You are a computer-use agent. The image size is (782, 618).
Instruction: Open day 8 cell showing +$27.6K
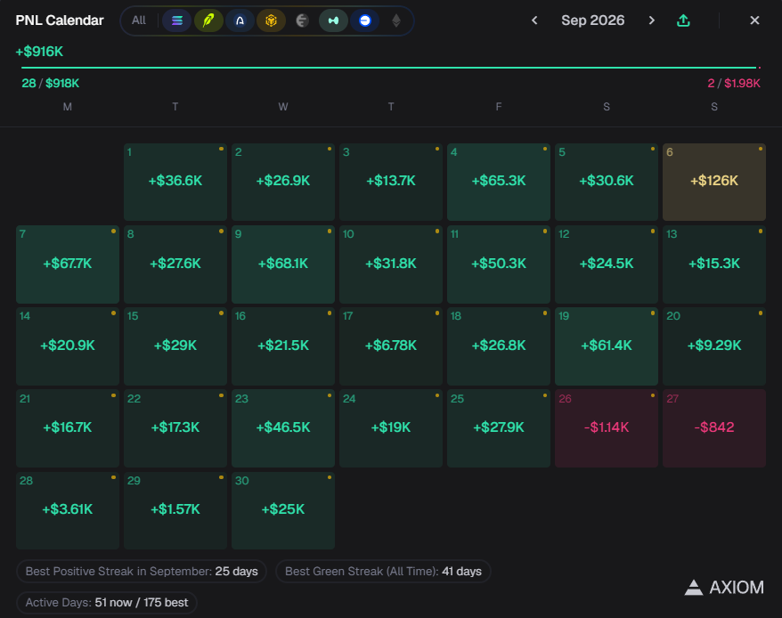175,264
